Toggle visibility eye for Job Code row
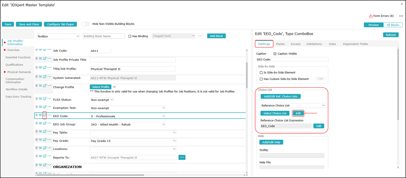Image resolution: width=406 pixels, height=178 pixels. pos(40,50)
